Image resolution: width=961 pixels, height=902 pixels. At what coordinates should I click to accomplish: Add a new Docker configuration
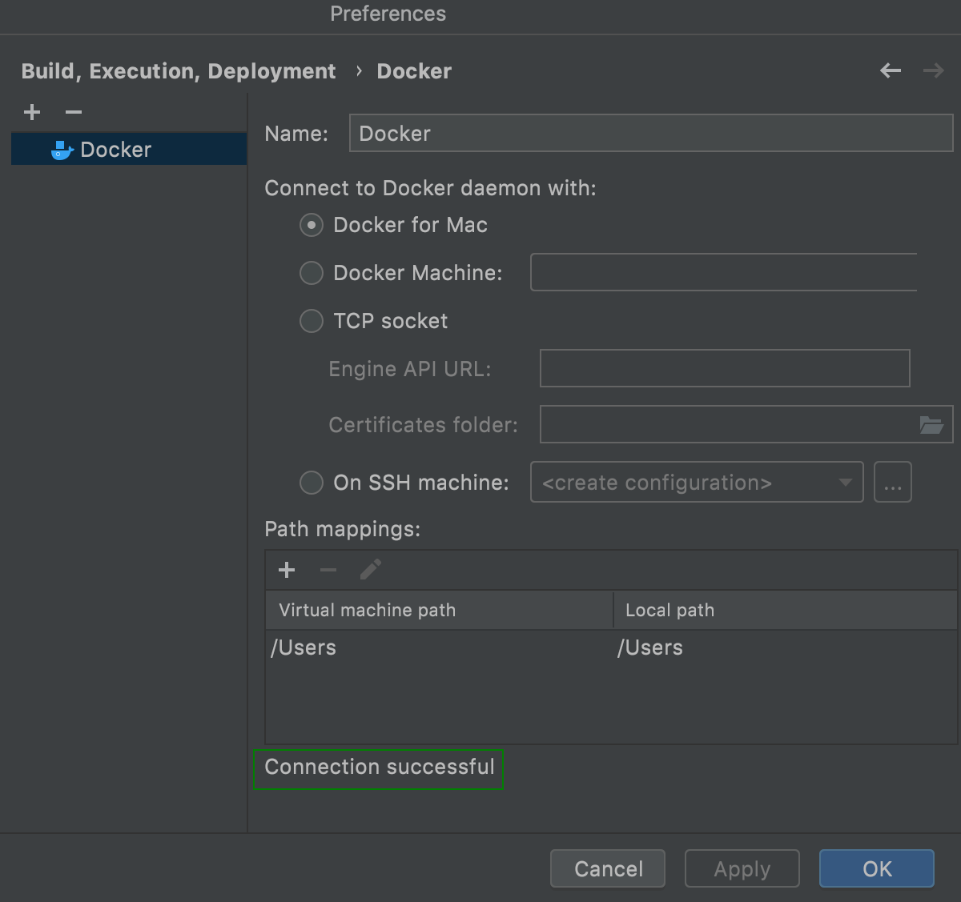(x=32, y=112)
